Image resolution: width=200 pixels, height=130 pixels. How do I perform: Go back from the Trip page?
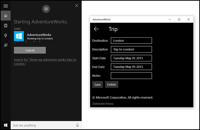(96, 29)
